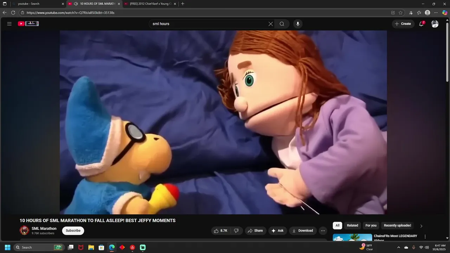Image resolution: width=450 pixels, height=253 pixels.
Task: Open OneDrive cloud tray icon
Action: [x=406, y=247]
